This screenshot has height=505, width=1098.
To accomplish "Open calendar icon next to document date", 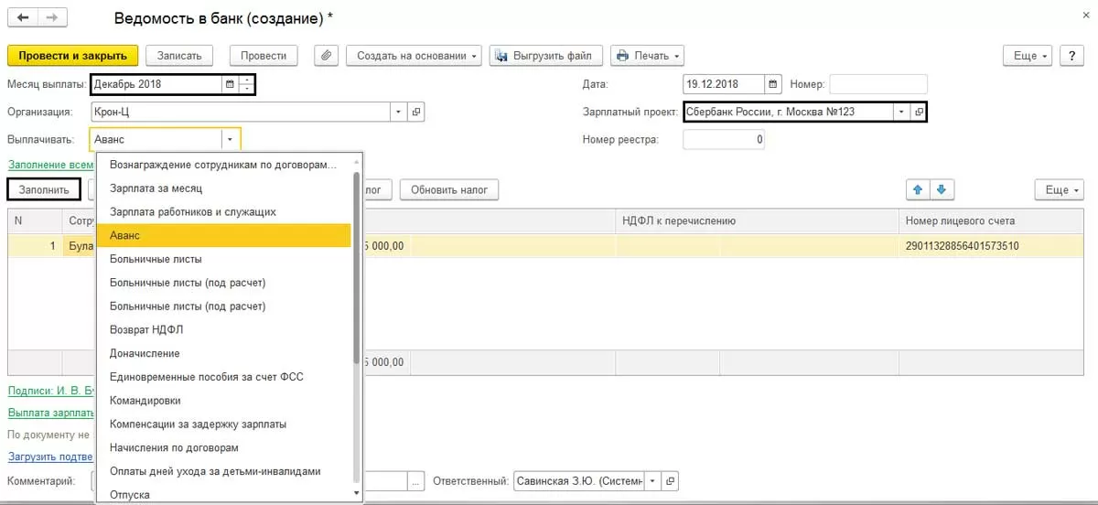I will point(774,84).
